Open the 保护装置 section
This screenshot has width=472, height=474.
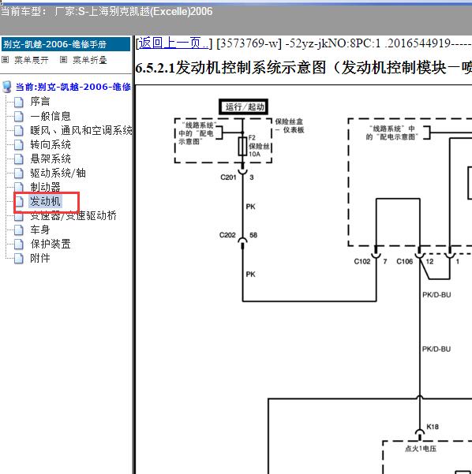51,244
